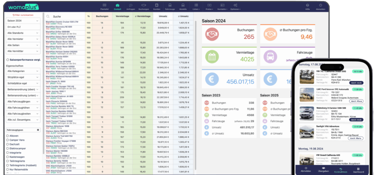Click Buchungen icon in Saison 2023 list
This screenshot has height=175, width=374.
click(207, 103)
